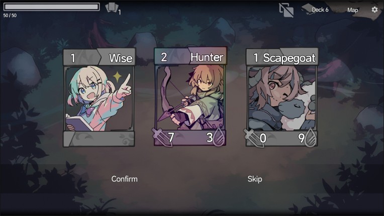Open the Deck 6 card list

tap(320, 10)
